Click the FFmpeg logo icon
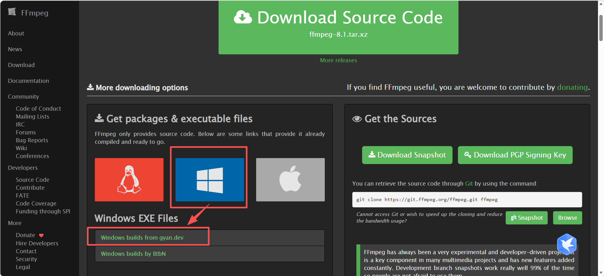This screenshot has height=276, width=604. (x=12, y=12)
